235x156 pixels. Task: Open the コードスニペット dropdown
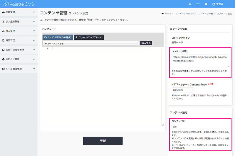90,43
